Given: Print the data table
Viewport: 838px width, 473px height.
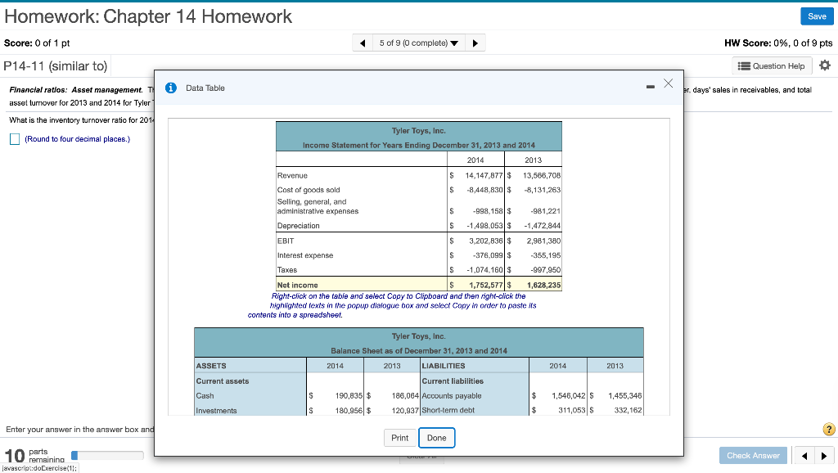Looking at the screenshot, I should (x=399, y=438).
